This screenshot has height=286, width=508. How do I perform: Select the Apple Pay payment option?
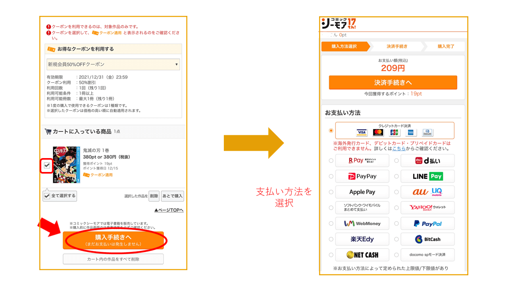pos(362,192)
